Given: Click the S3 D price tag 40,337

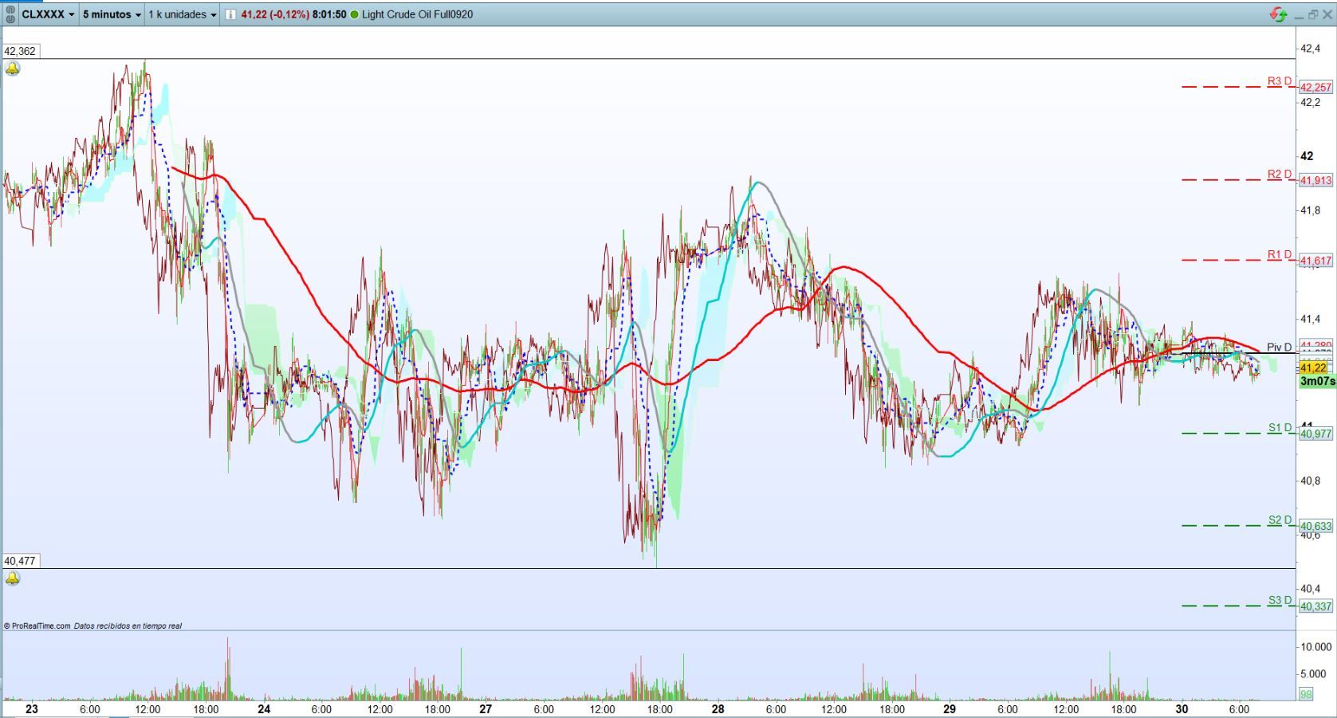Looking at the screenshot, I should [1315, 606].
